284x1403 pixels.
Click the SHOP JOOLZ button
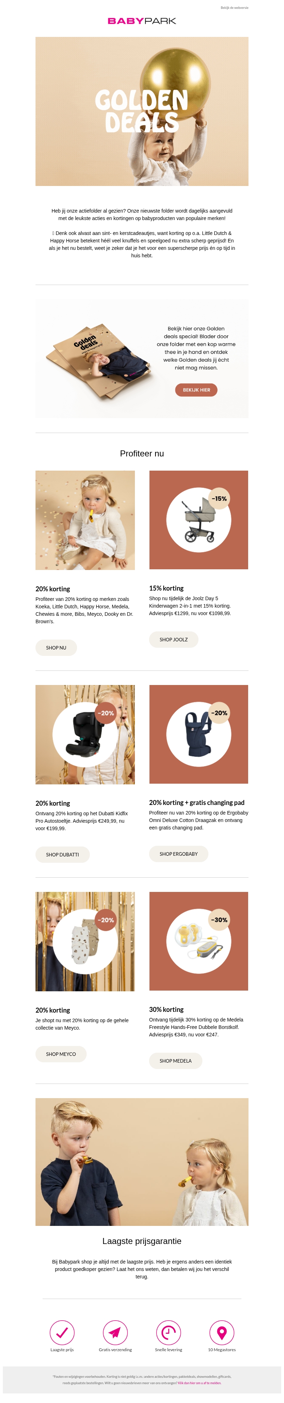tap(173, 640)
